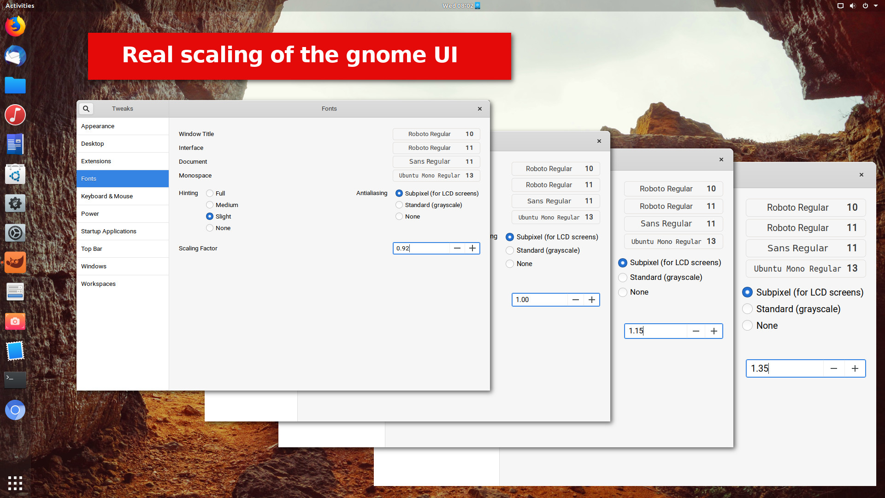This screenshot has height=498, width=885.
Task: Launch Rhythmbox music player from dock
Action: 15,115
